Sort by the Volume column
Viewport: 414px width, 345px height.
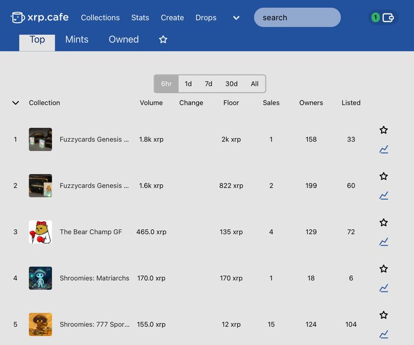[x=151, y=102]
